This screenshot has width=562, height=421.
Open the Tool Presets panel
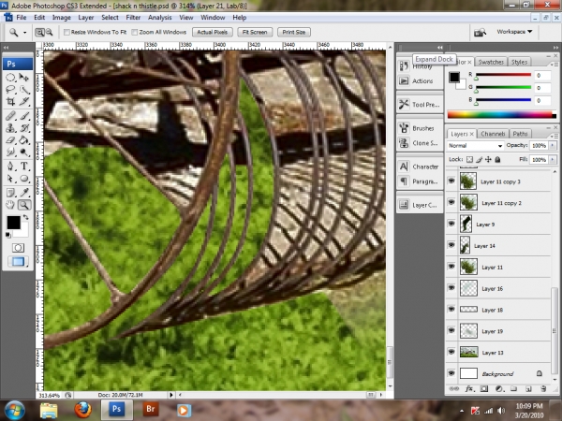tap(420, 105)
